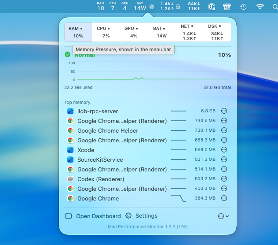The width and height of the screenshot is (278, 245).
Task: Click the GPU indicator in the menu bar
Action: (x=125, y=7)
